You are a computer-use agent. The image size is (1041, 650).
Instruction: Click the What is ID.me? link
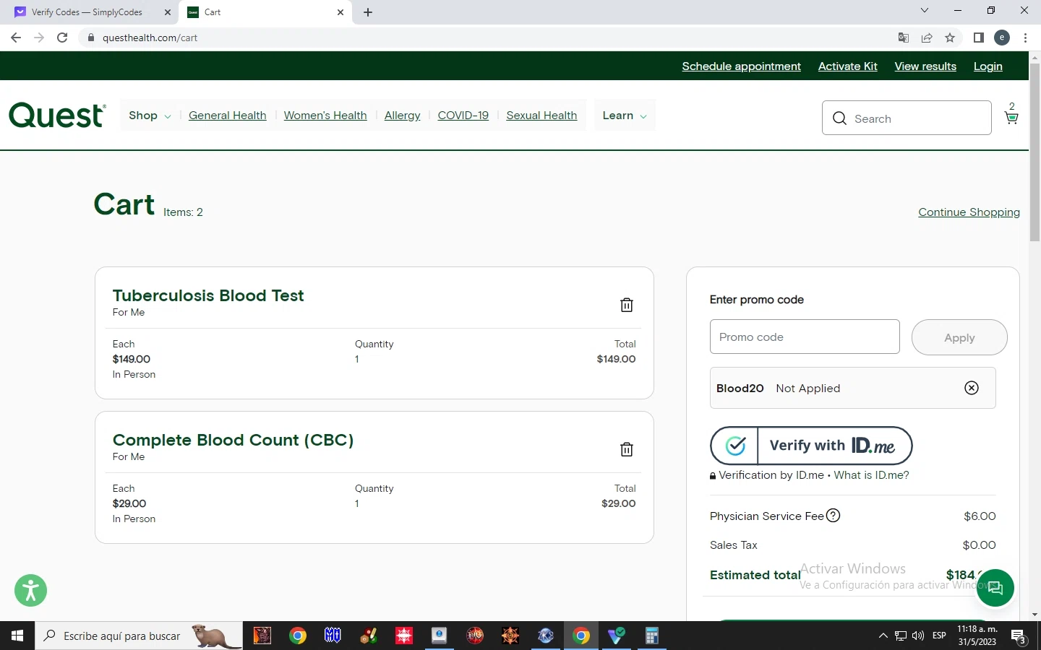pyautogui.click(x=871, y=475)
